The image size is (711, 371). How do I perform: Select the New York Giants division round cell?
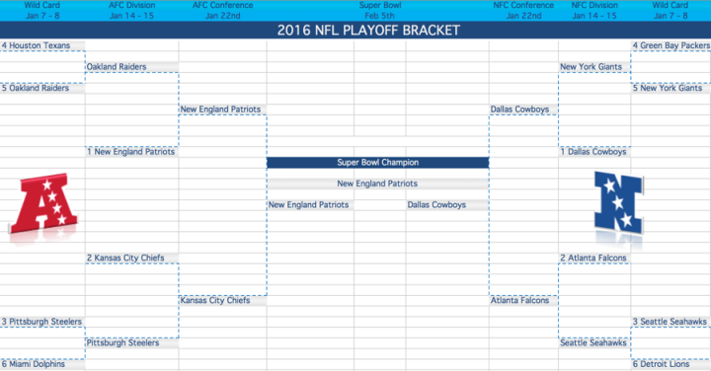point(594,67)
